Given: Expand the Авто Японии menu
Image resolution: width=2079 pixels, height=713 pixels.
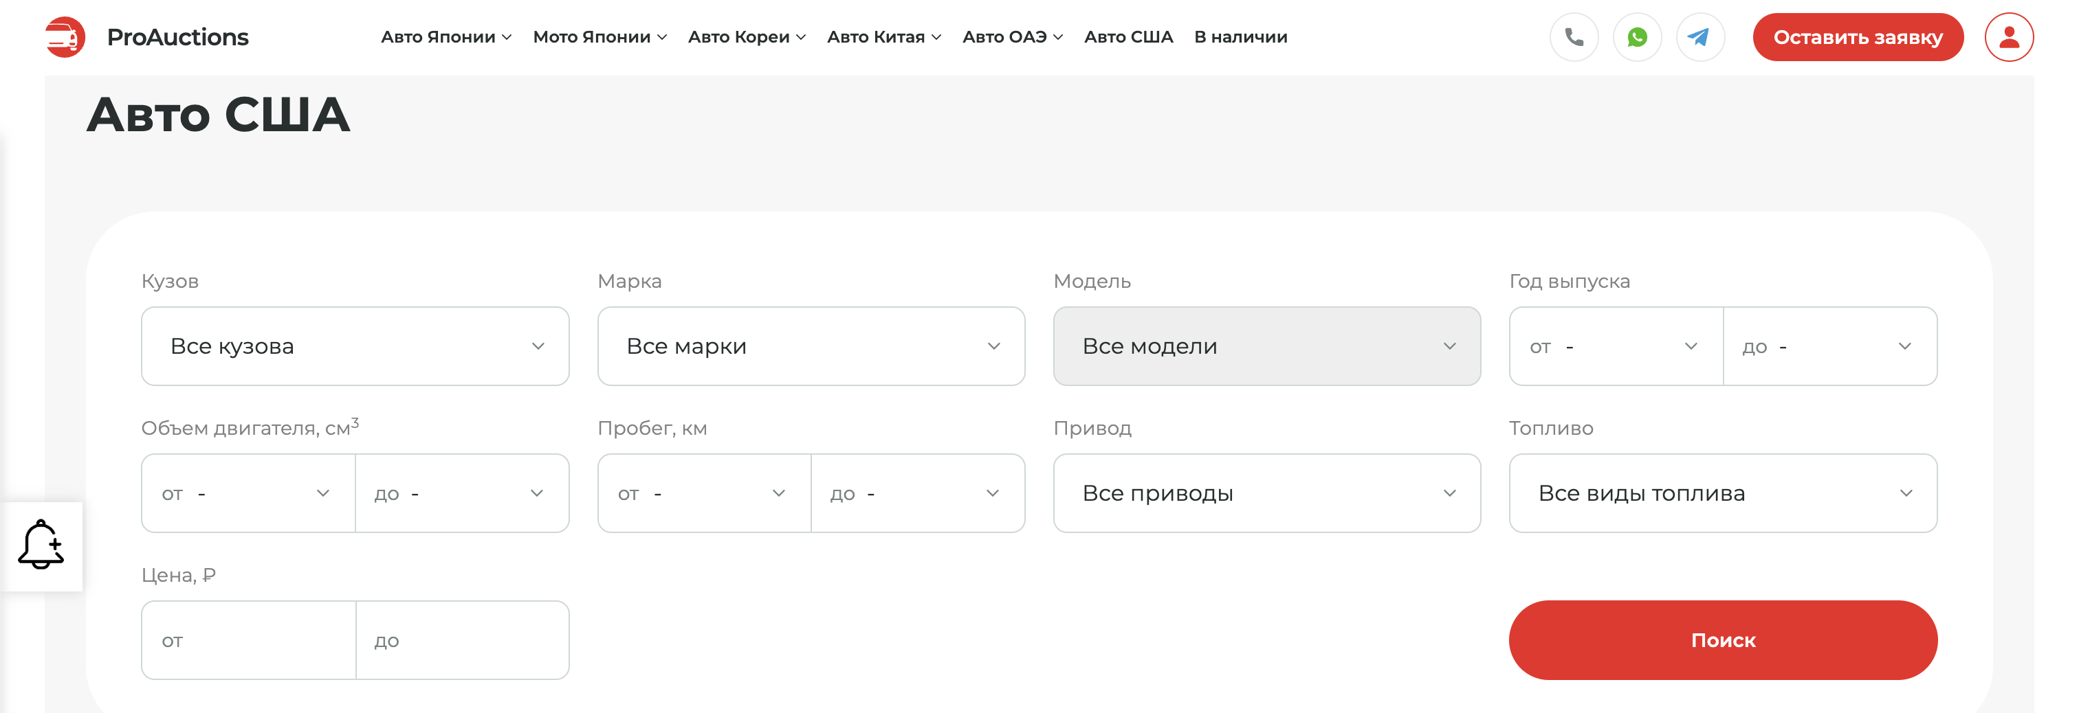Looking at the screenshot, I should click(x=446, y=37).
